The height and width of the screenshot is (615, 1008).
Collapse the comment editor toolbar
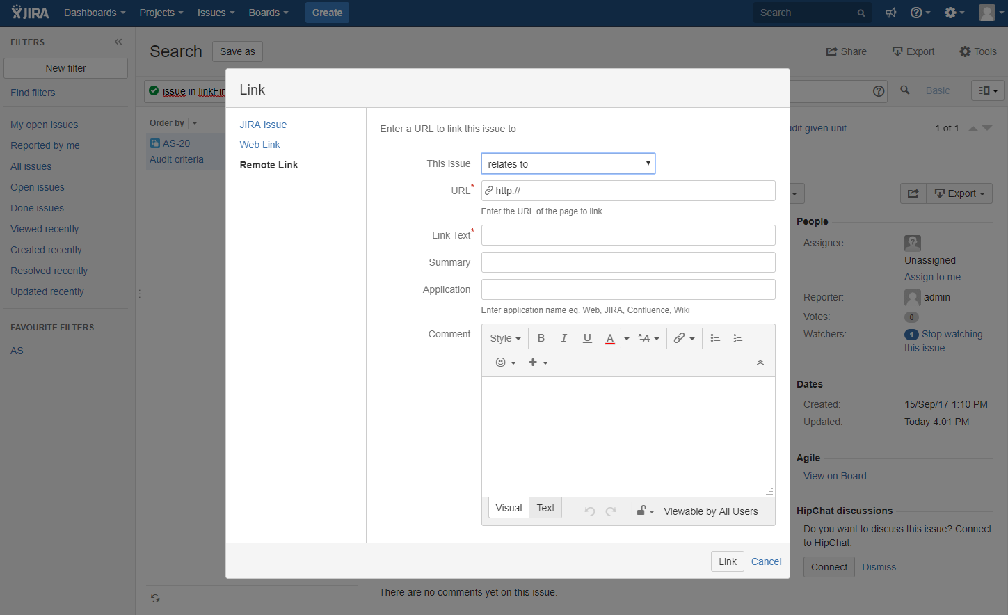point(760,362)
